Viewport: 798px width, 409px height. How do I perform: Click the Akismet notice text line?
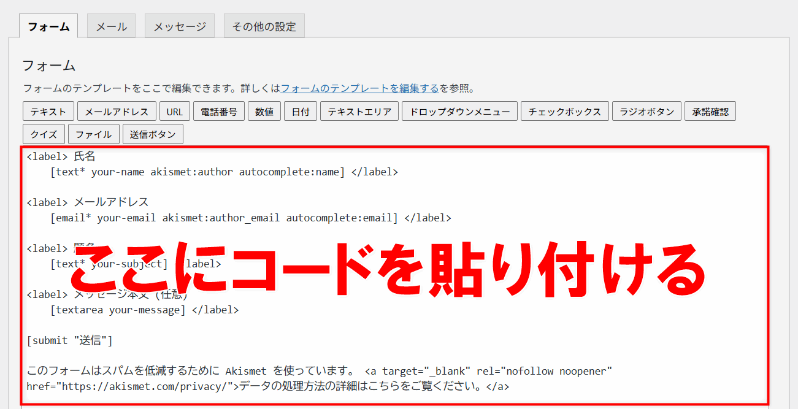[320, 371]
